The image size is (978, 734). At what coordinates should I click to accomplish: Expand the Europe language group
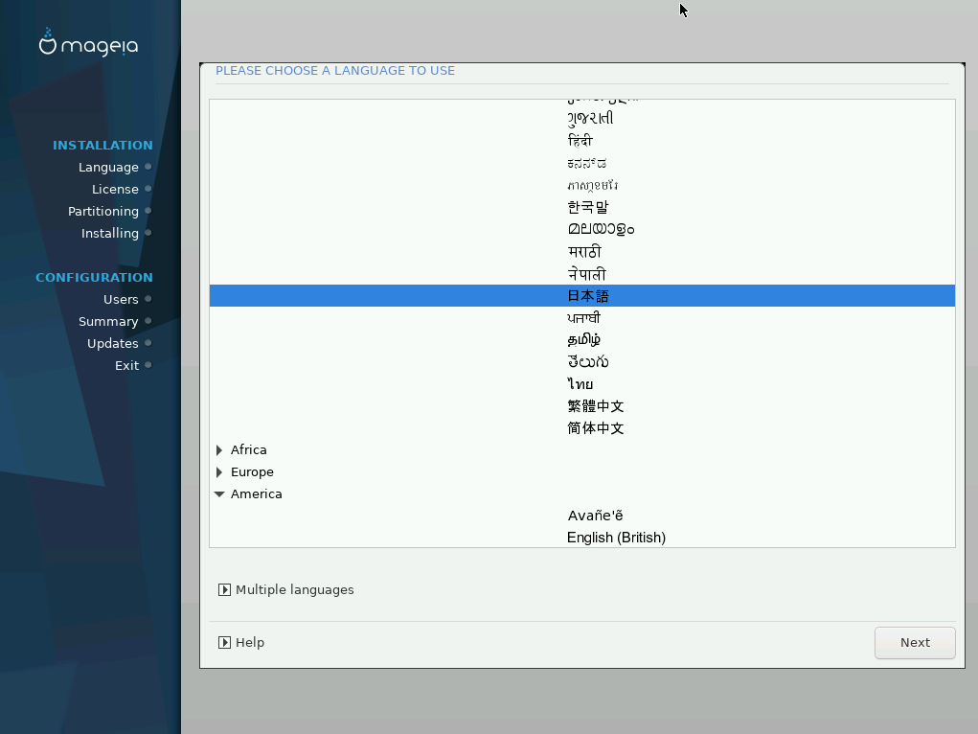(219, 472)
